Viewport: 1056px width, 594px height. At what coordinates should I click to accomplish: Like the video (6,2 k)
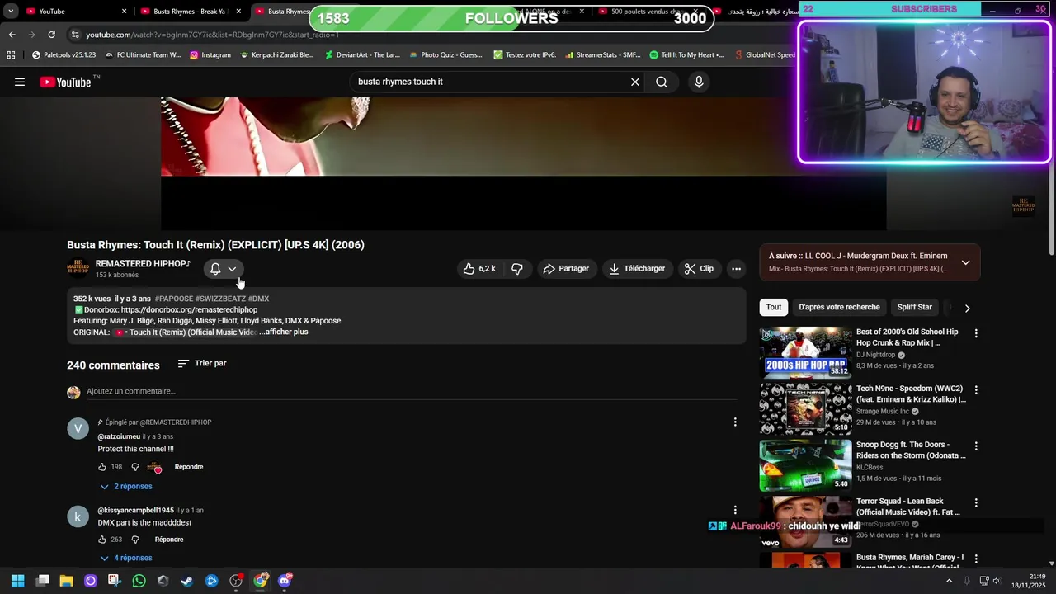pyautogui.click(x=479, y=269)
